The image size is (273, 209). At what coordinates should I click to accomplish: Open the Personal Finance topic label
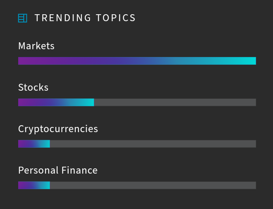click(58, 170)
